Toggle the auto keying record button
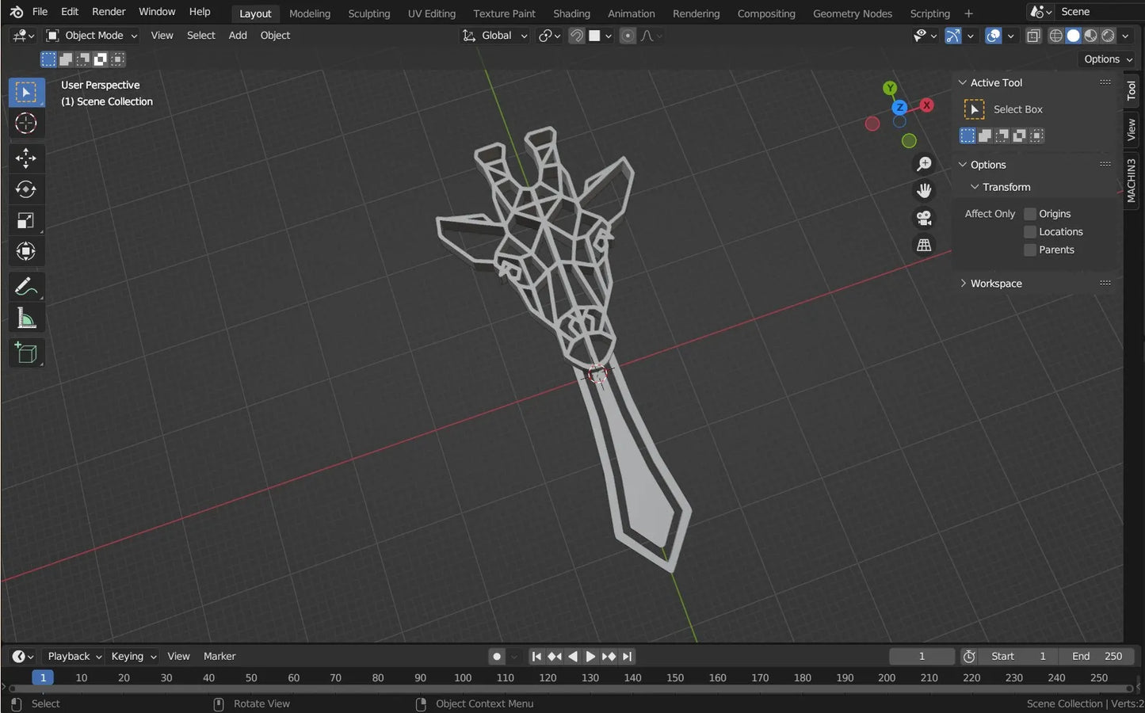This screenshot has width=1145, height=713. click(x=497, y=657)
